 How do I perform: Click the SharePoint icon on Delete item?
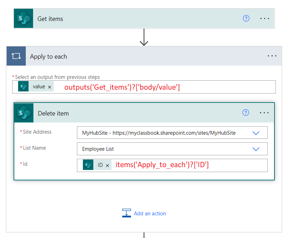(24, 113)
